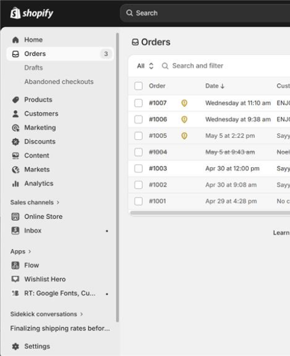Expand the Apps section chevron
290x356 pixels.
(x=30, y=252)
